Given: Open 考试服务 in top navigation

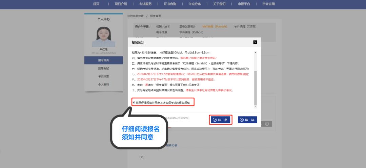Looking at the screenshot, I should [x=145, y=4].
